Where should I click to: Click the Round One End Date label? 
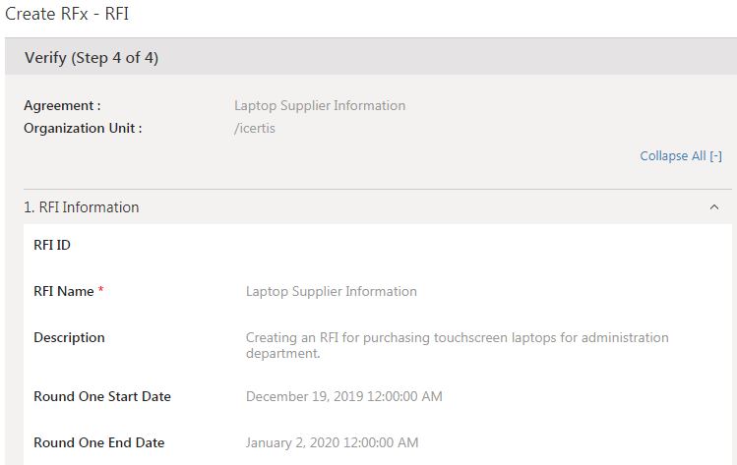pyautogui.click(x=98, y=442)
